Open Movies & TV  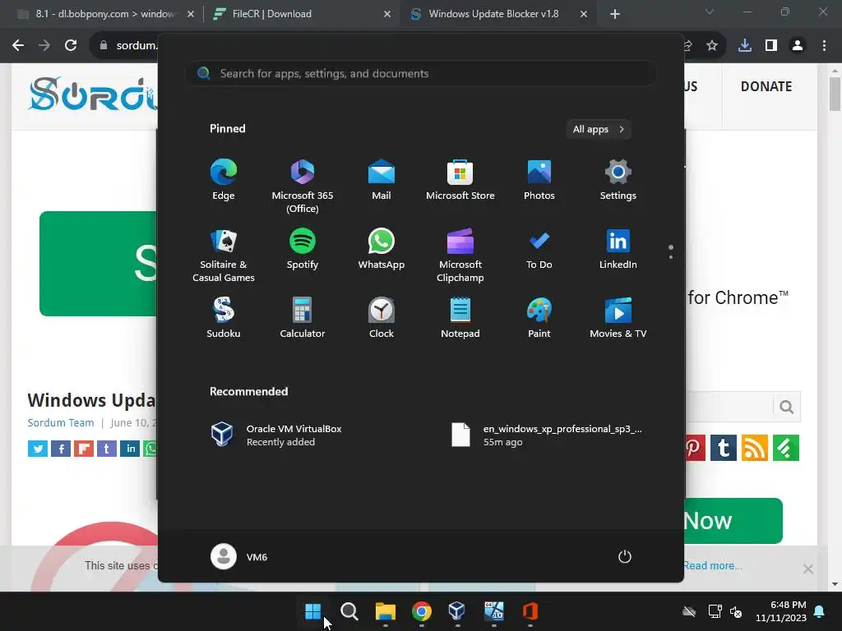point(618,318)
